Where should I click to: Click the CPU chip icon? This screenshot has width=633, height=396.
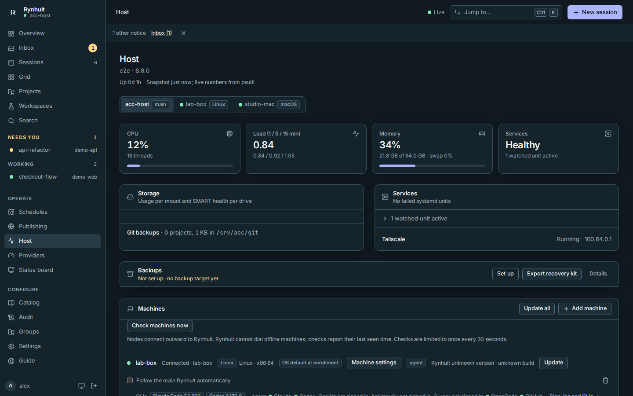(x=229, y=134)
